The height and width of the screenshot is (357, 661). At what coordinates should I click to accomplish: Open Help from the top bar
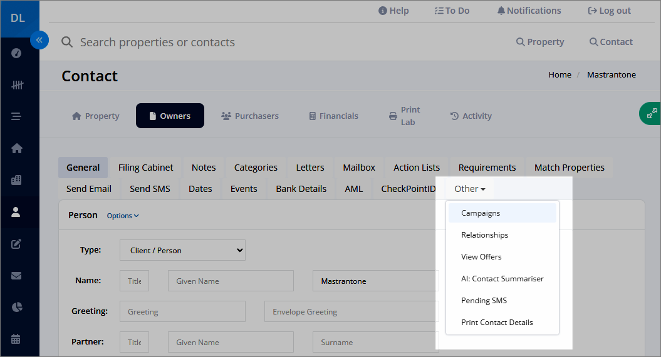point(393,11)
